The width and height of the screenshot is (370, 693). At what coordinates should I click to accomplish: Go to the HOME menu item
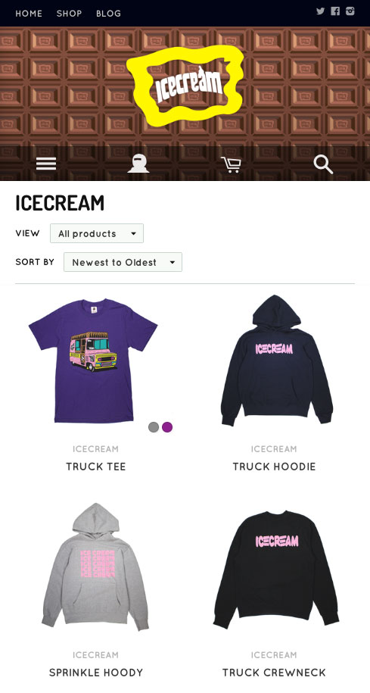pos(29,14)
